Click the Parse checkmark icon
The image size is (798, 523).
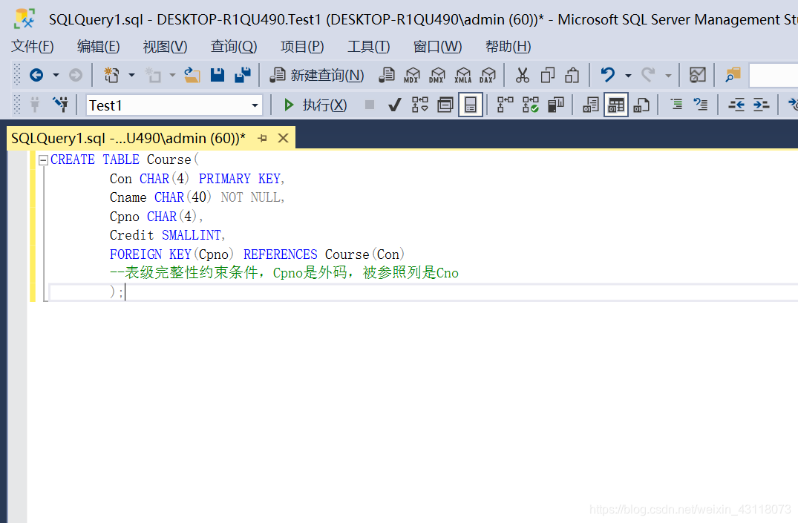pos(394,105)
